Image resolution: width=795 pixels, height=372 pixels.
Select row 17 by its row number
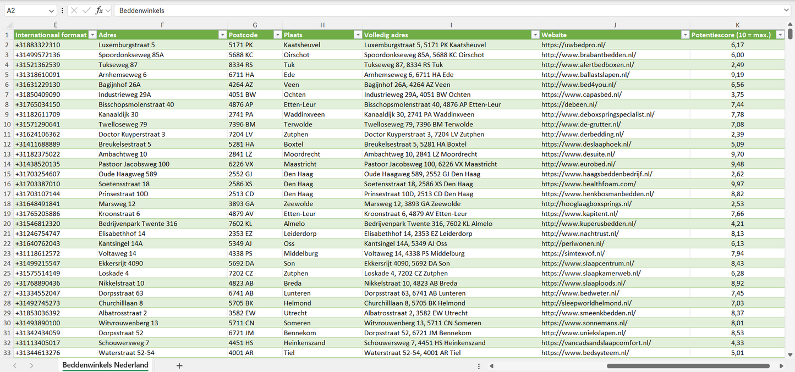[7, 194]
